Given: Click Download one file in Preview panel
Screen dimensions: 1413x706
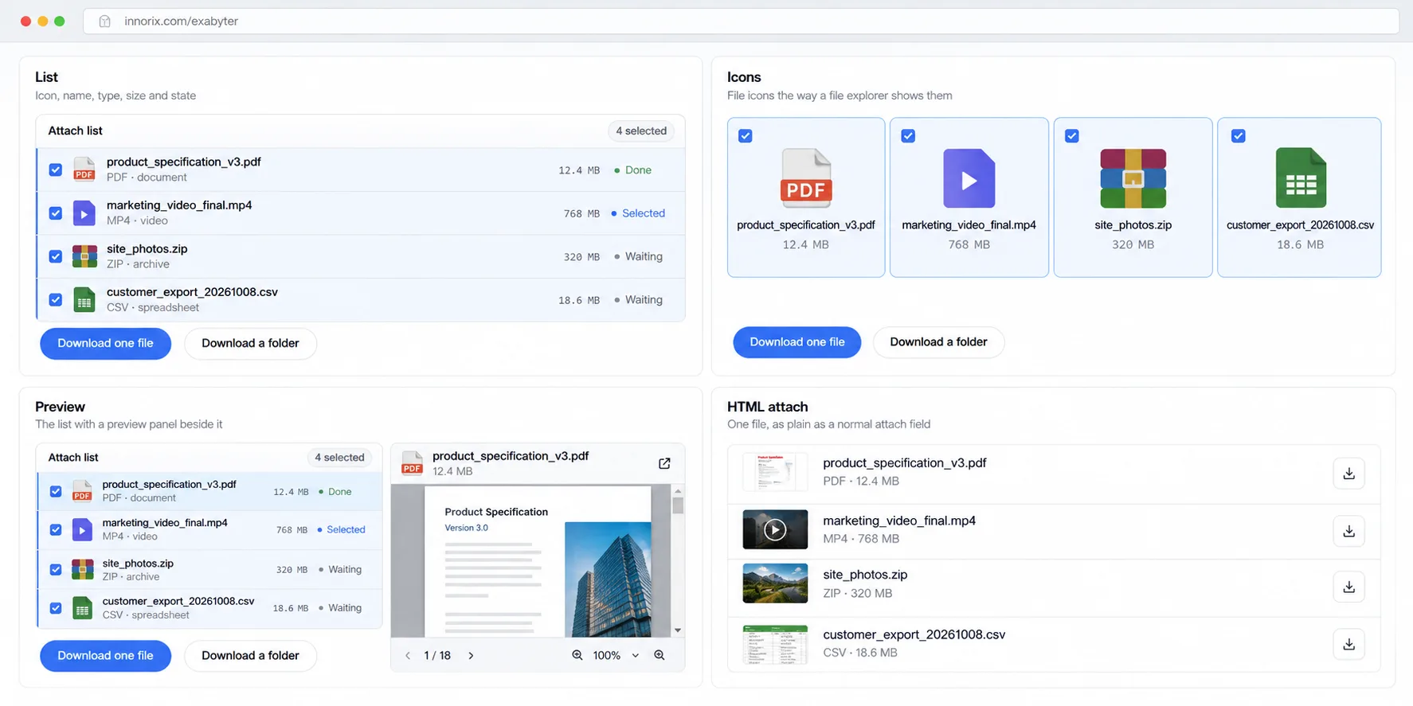Looking at the screenshot, I should pyautogui.click(x=105, y=656).
